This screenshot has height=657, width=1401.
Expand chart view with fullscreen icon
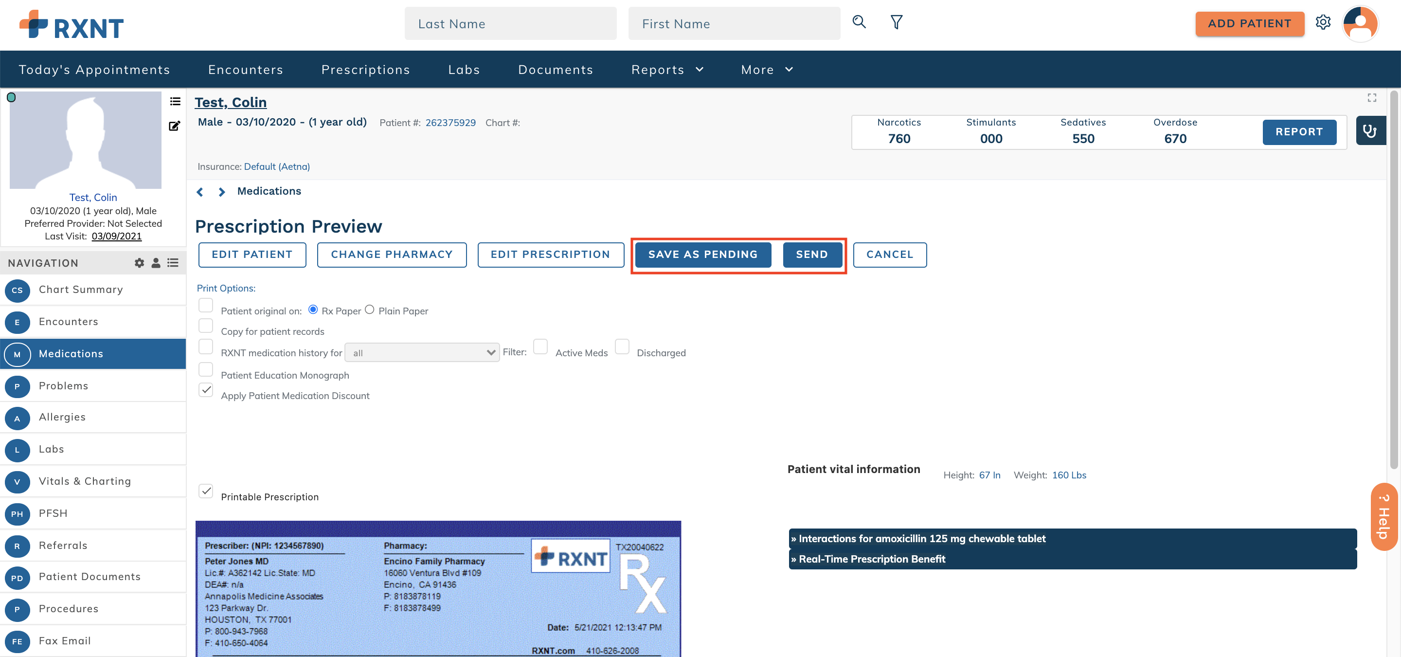tap(1372, 98)
